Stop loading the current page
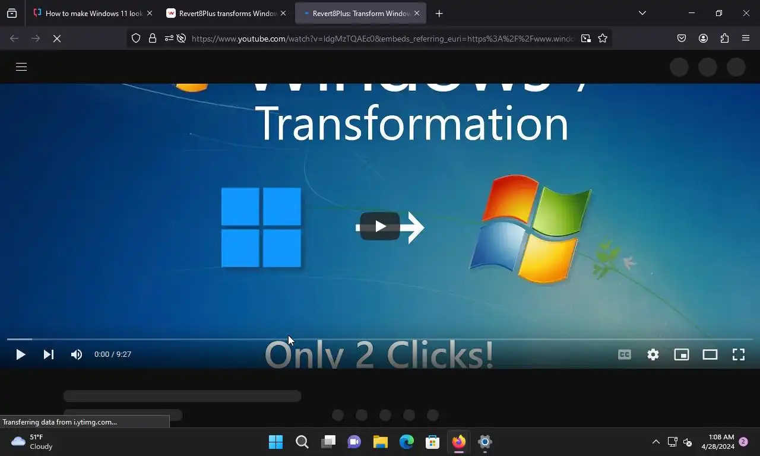The image size is (760, 456). (x=57, y=39)
